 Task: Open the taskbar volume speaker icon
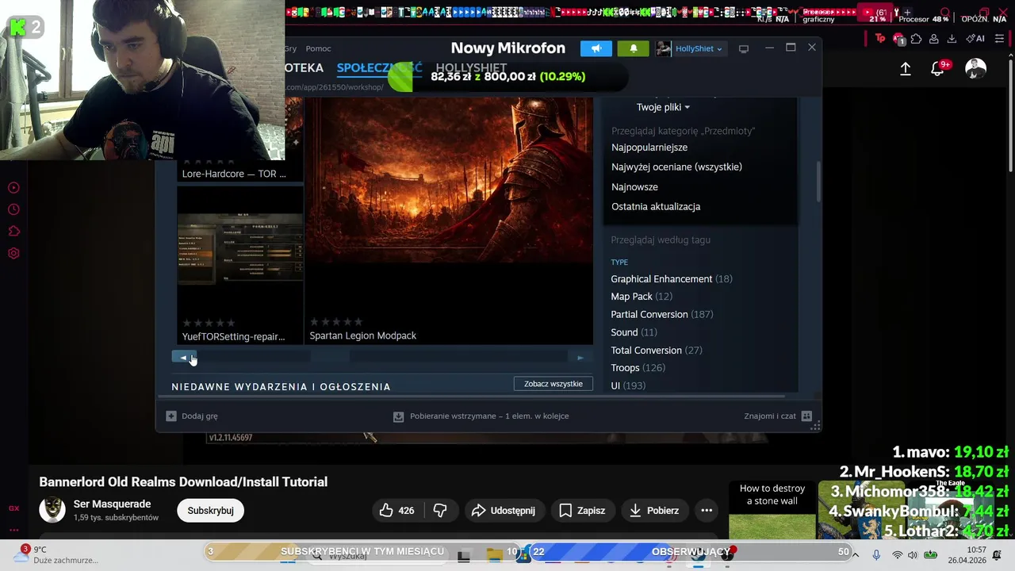click(913, 555)
